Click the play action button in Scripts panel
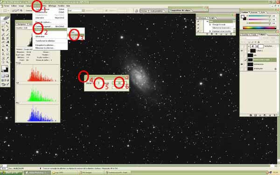This screenshot has height=175, width=280. tap(217, 34)
